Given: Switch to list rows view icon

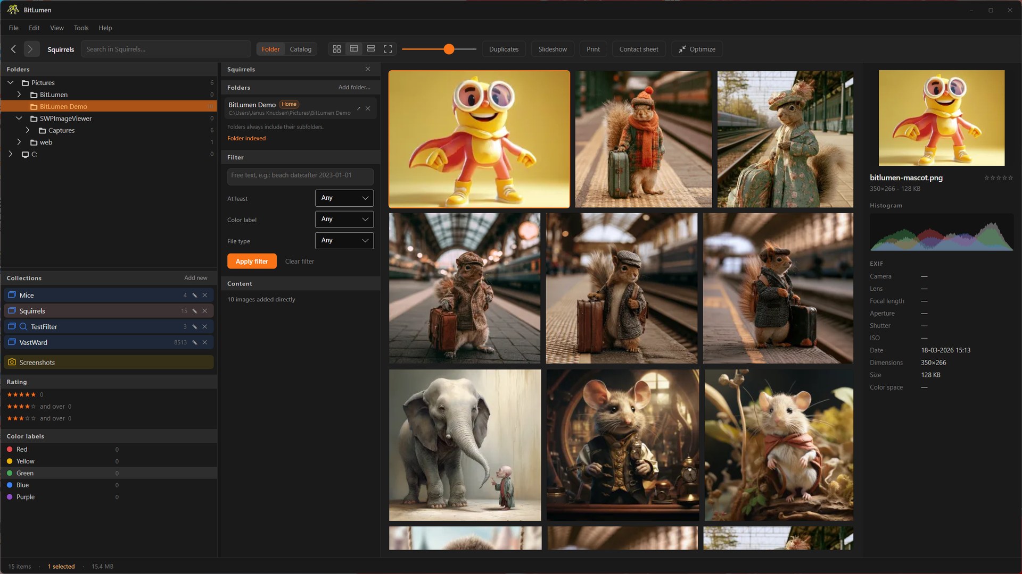Looking at the screenshot, I should (x=371, y=49).
